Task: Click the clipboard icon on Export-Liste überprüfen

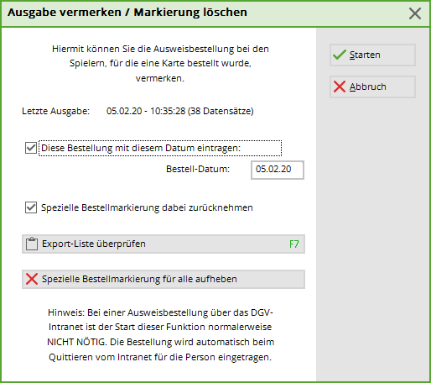Action: pyautogui.click(x=32, y=244)
